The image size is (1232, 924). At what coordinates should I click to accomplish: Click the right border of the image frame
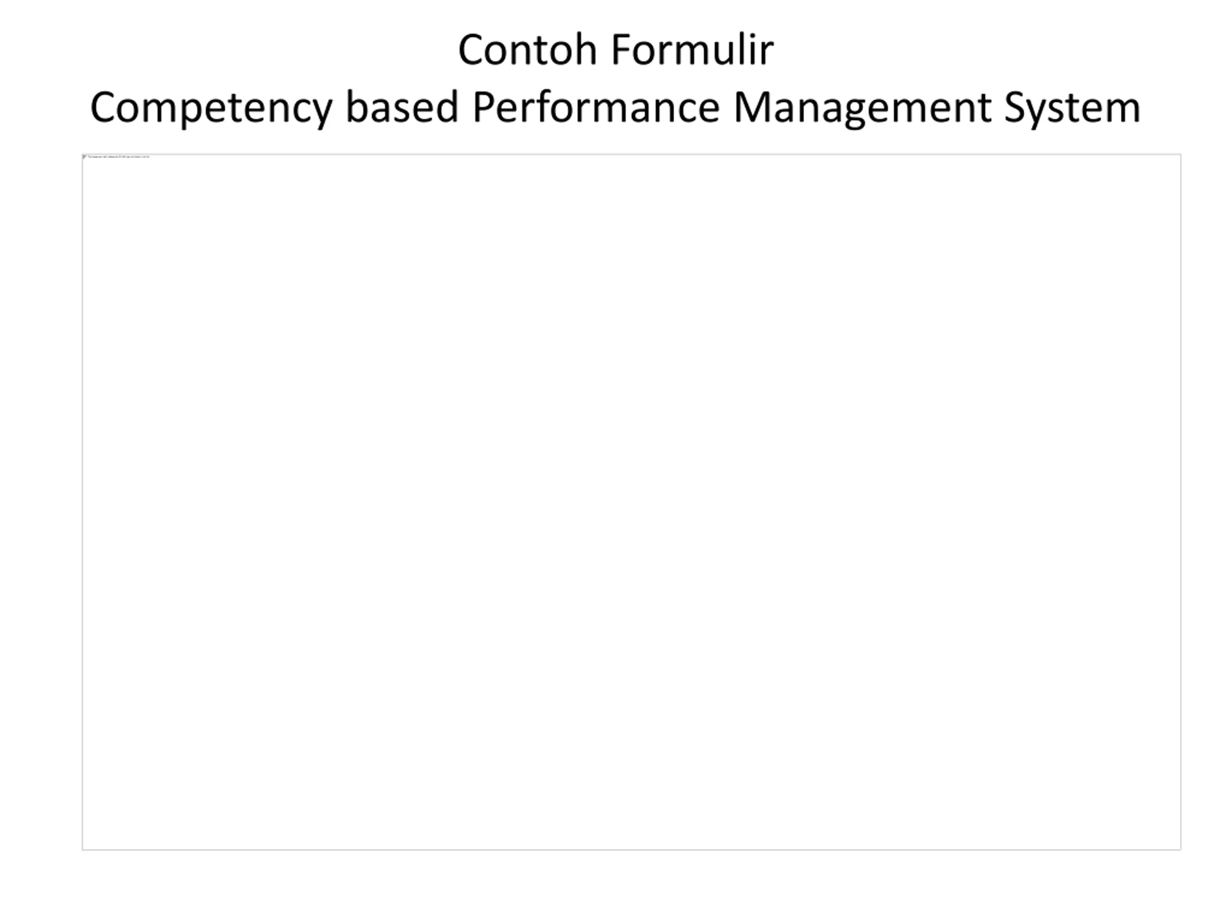(1181, 502)
